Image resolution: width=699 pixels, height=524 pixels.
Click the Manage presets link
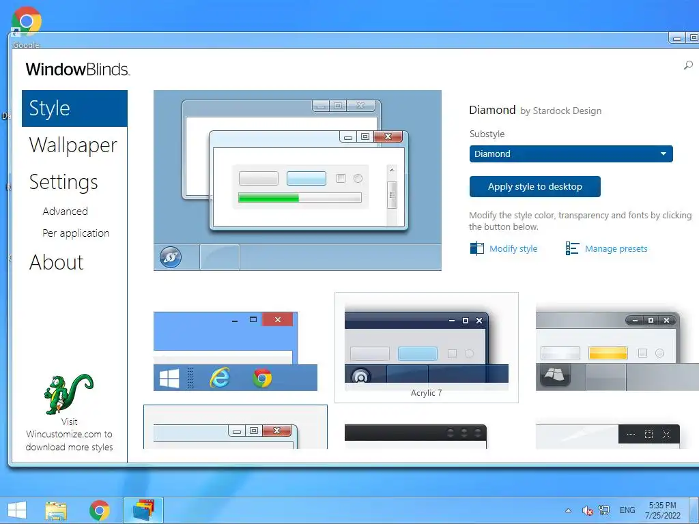pos(616,248)
